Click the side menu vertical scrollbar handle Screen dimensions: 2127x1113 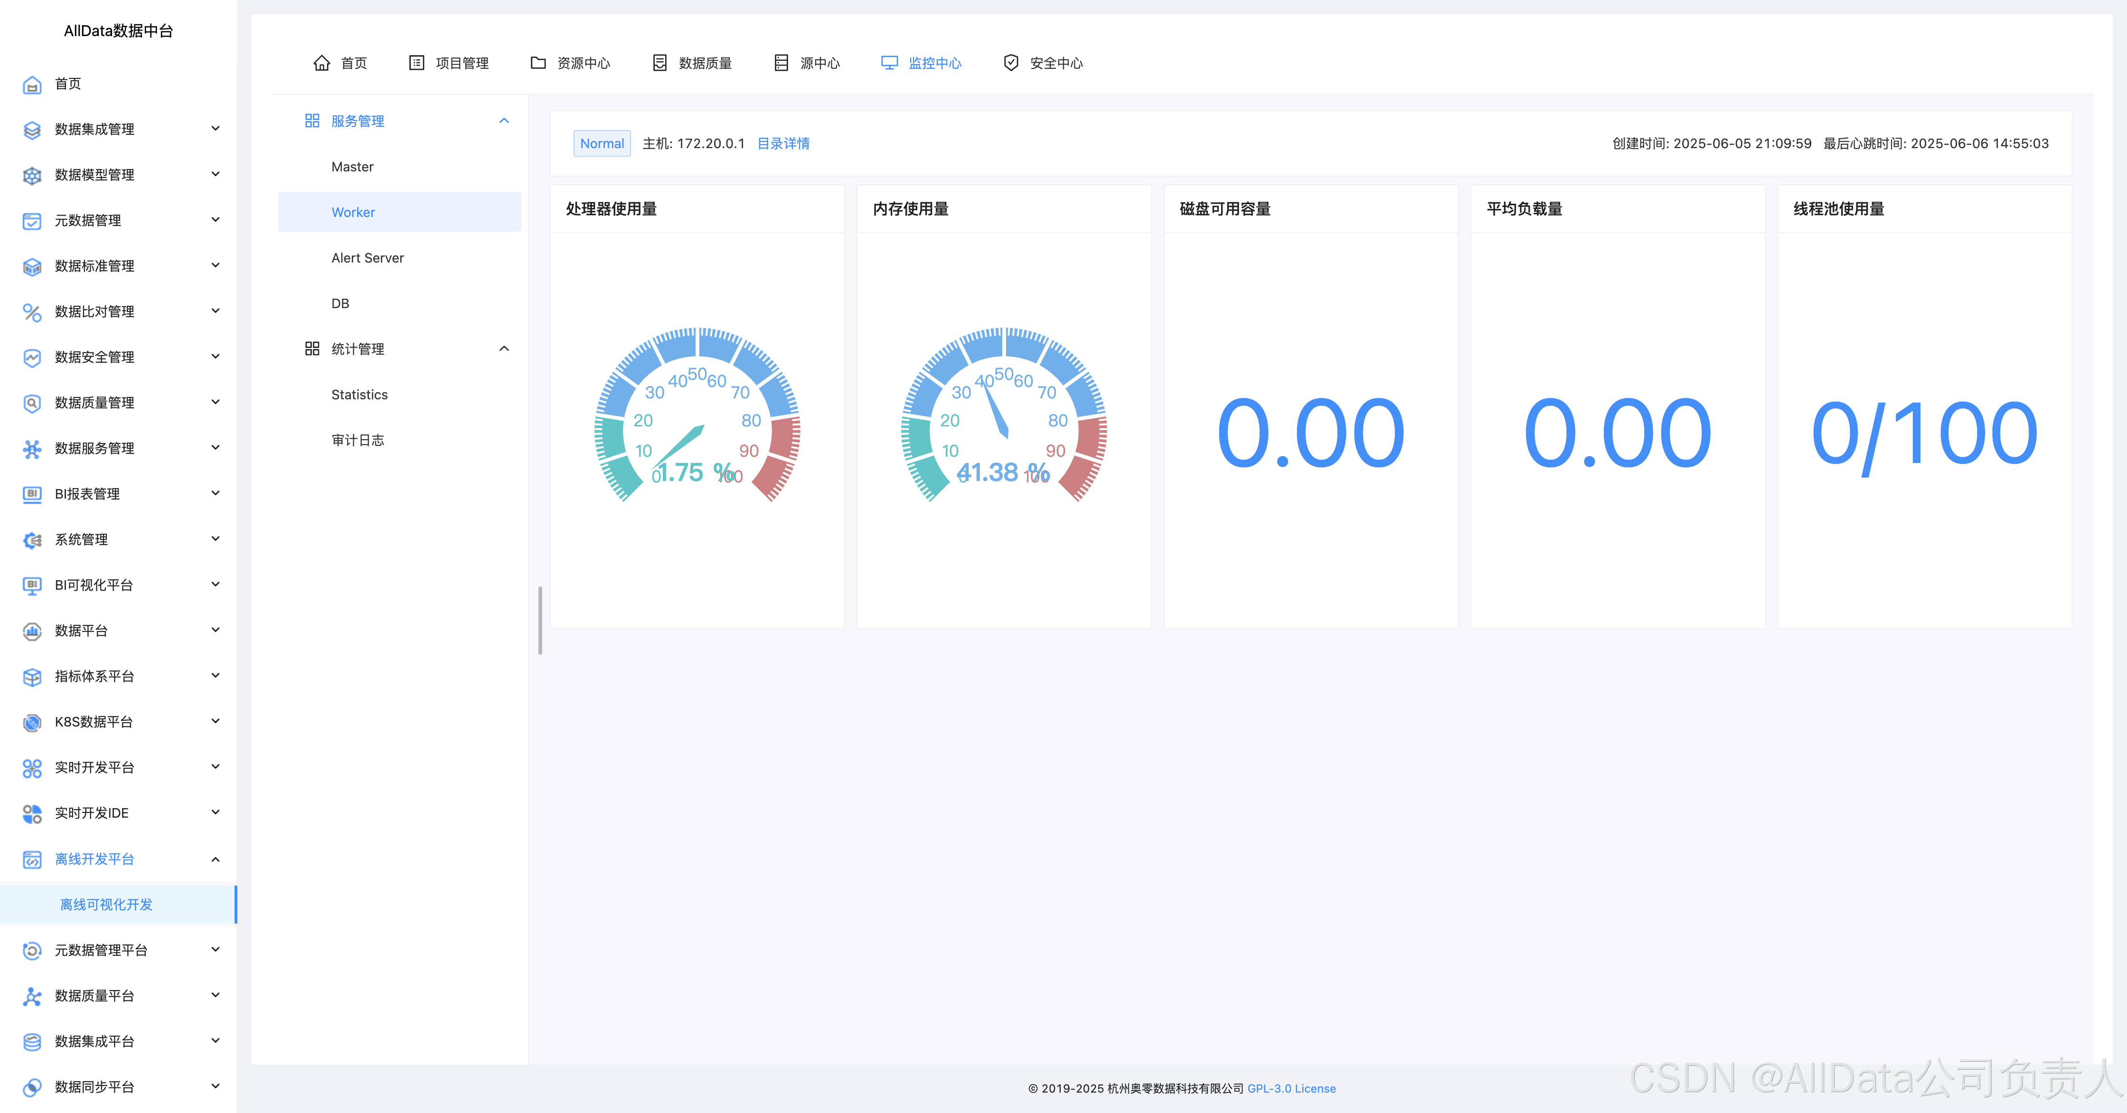pyautogui.click(x=540, y=620)
